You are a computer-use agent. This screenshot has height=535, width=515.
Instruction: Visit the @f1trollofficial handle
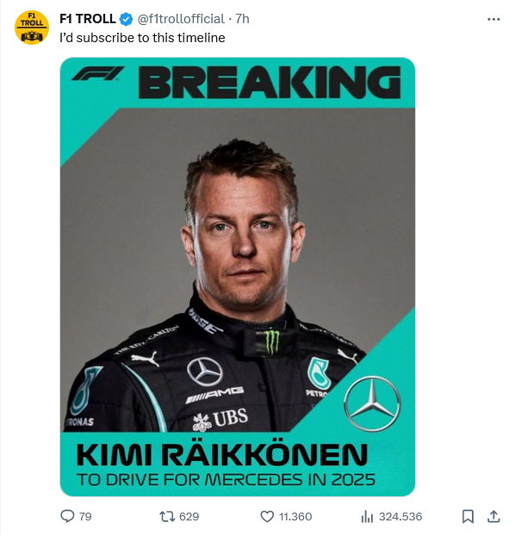pos(181,19)
